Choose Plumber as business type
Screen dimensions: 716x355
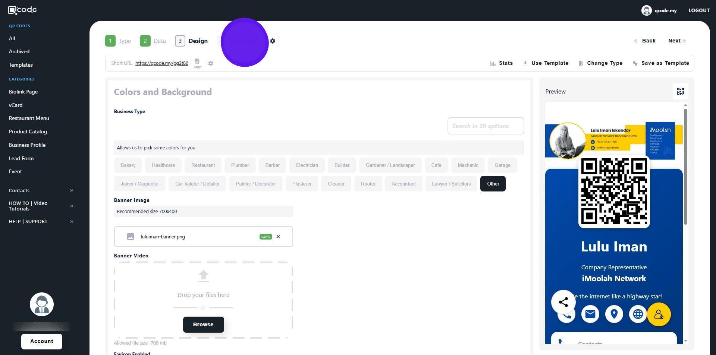(x=240, y=165)
